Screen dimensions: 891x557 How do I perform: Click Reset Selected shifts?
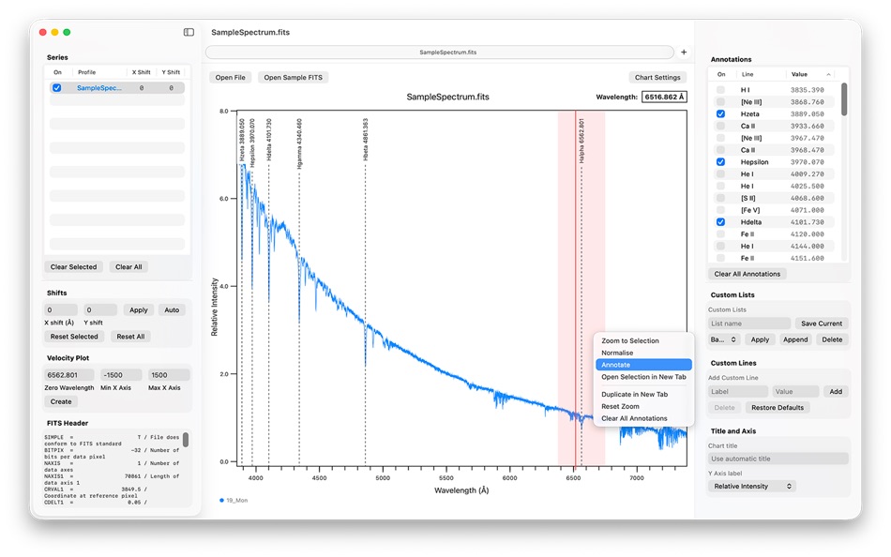(x=74, y=337)
